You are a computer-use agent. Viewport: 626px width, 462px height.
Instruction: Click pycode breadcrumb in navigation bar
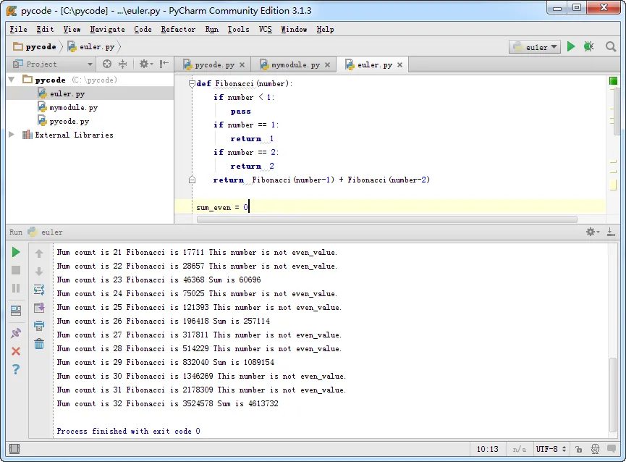[35, 47]
